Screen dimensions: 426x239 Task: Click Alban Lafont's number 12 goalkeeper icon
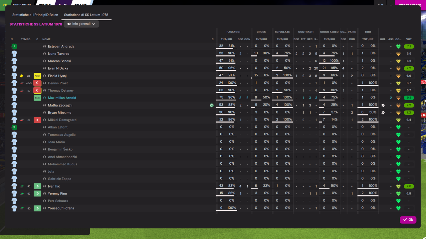click(x=14, y=127)
